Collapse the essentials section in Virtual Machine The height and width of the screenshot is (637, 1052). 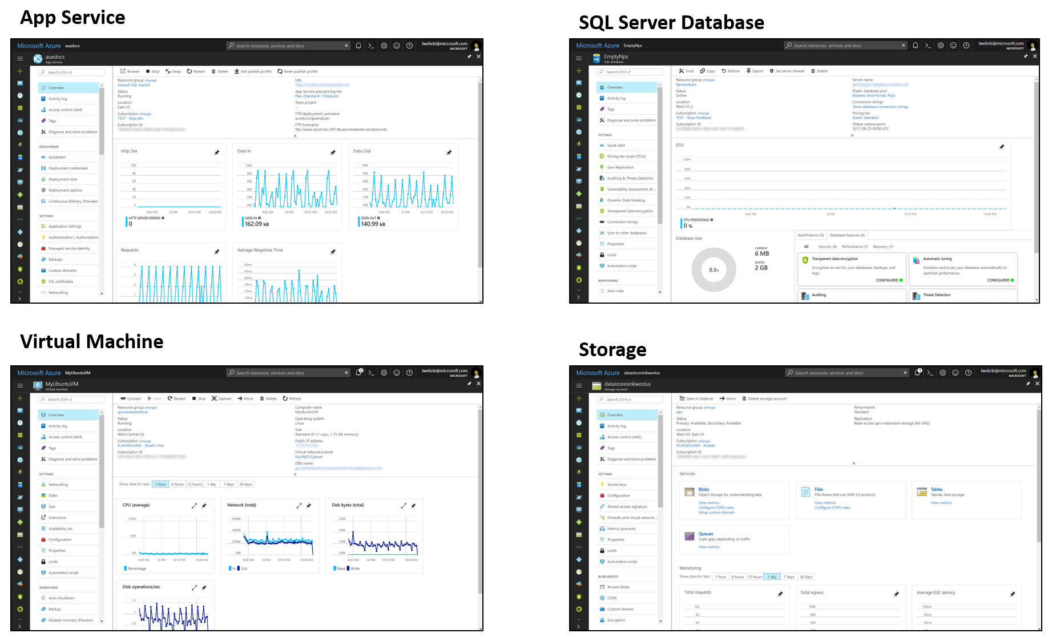tap(295, 474)
